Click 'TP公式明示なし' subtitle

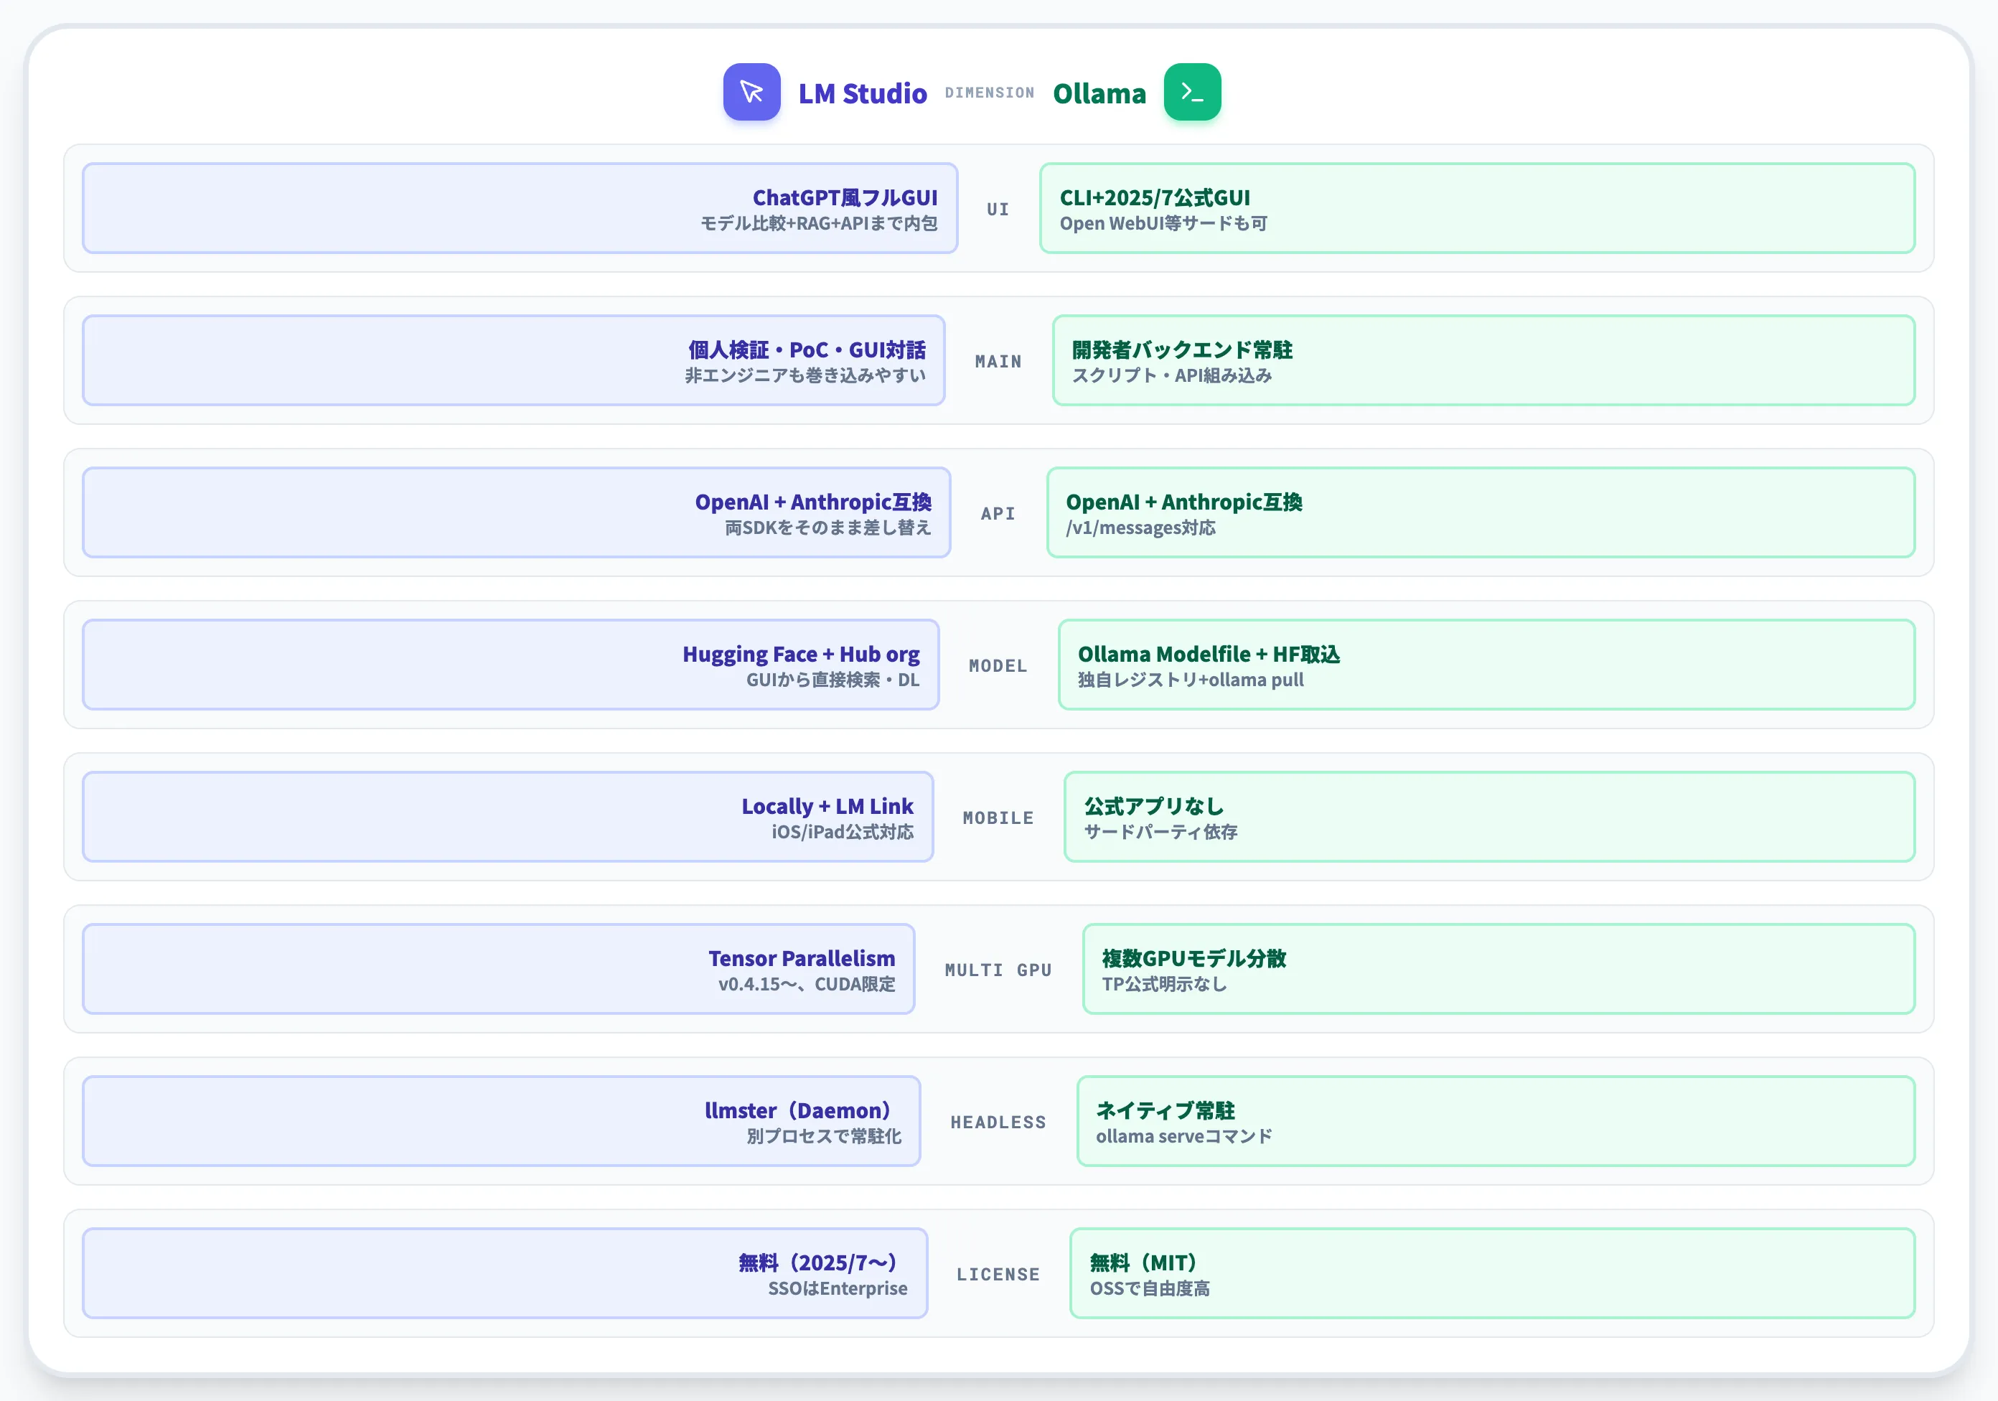coord(1164,985)
